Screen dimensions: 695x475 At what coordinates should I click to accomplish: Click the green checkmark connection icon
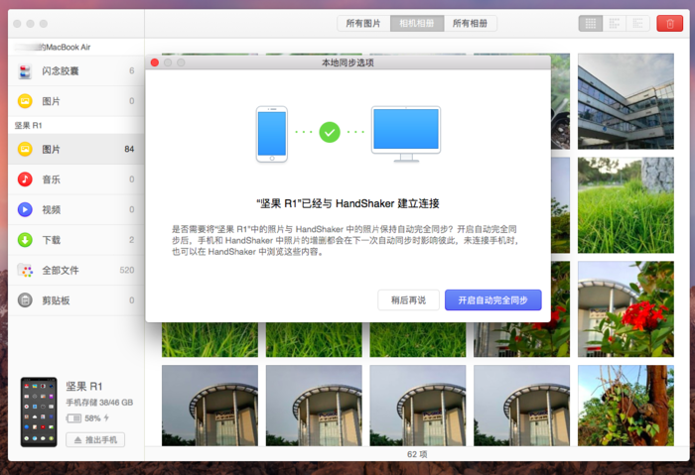click(330, 132)
